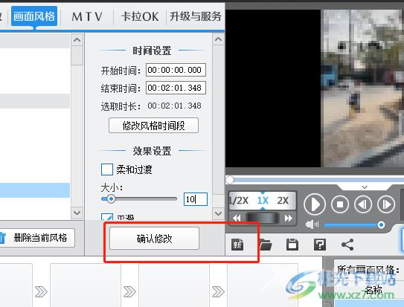Select the highlighted blue row in the style list

coord(35,190)
